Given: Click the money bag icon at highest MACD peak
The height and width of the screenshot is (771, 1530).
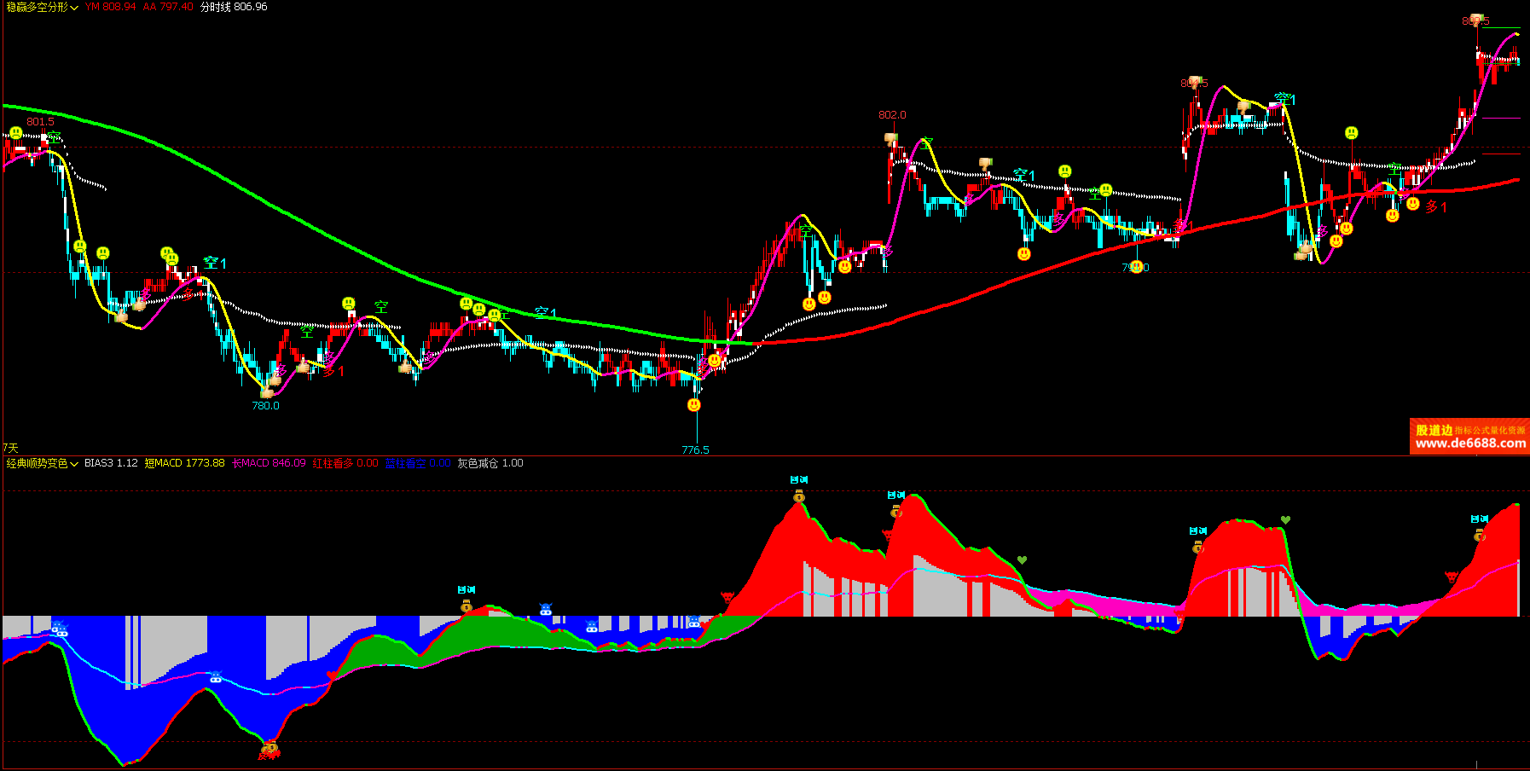Looking at the screenshot, I should pyautogui.click(x=799, y=496).
